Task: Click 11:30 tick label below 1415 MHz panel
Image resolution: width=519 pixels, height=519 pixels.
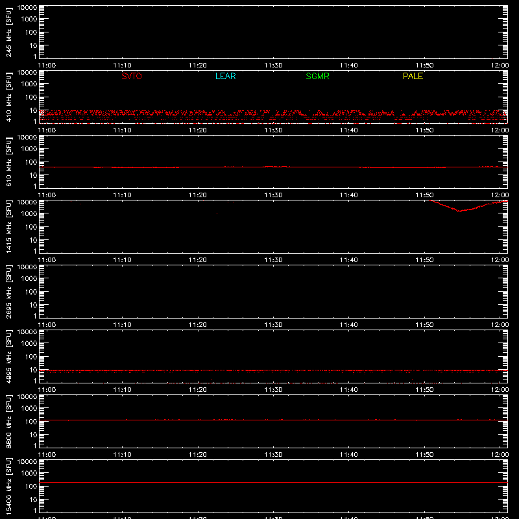Action: tap(273, 260)
